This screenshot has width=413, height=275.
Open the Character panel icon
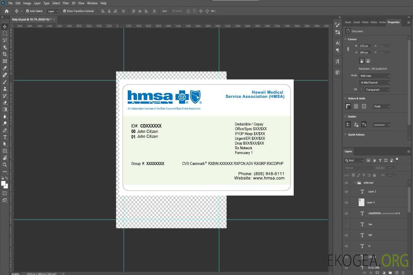coord(338,43)
